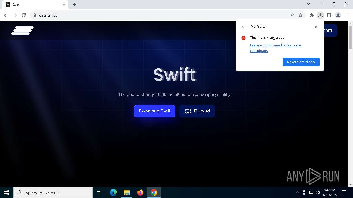Click the 'Swift.exe' filename in popup
Image resolution: width=353 pixels, height=198 pixels.
point(258,27)
